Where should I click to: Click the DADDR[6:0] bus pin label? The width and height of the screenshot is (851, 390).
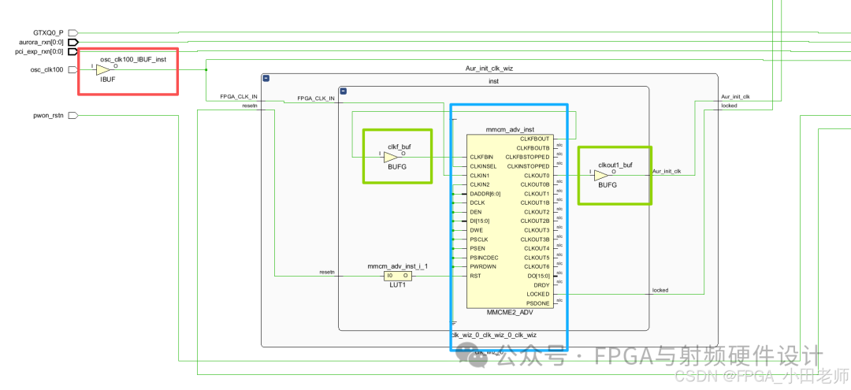(x=485, y=194)
